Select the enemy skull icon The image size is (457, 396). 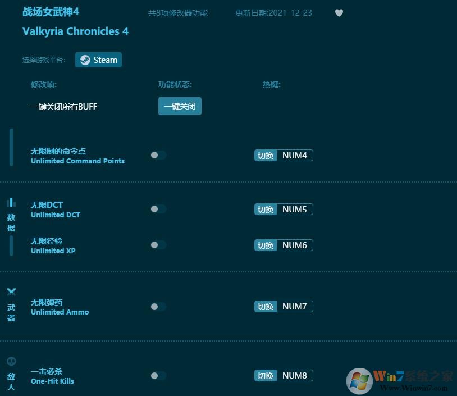[x=11, y=361]
